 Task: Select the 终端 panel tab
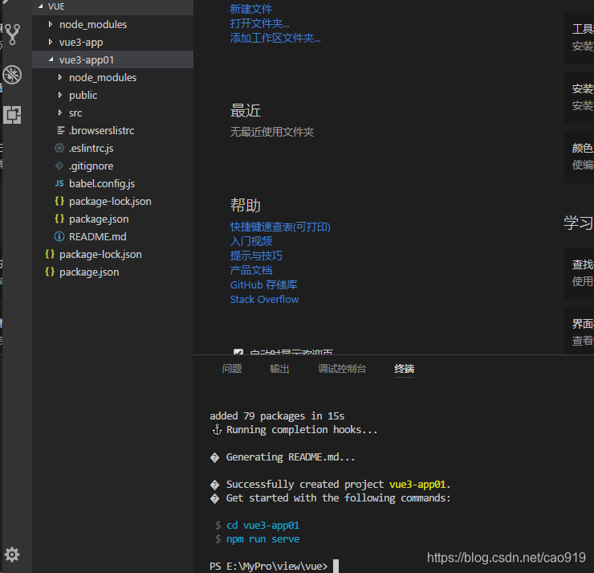pos(405,369)
